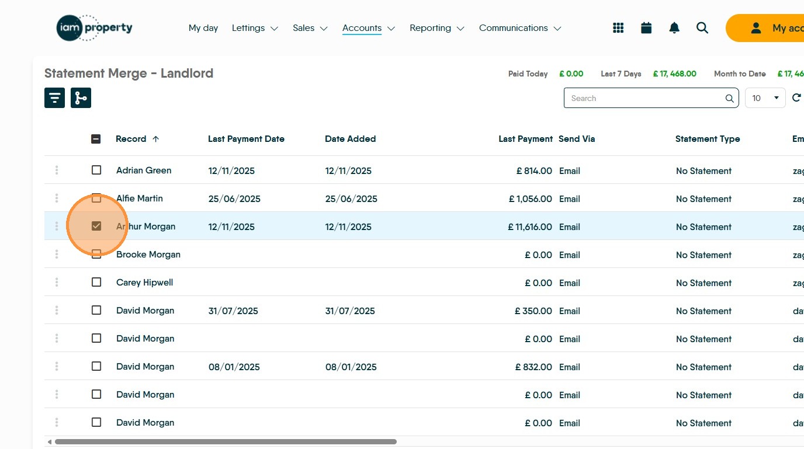
Task: Open the apps grid icon
Action: click(618, 28)
